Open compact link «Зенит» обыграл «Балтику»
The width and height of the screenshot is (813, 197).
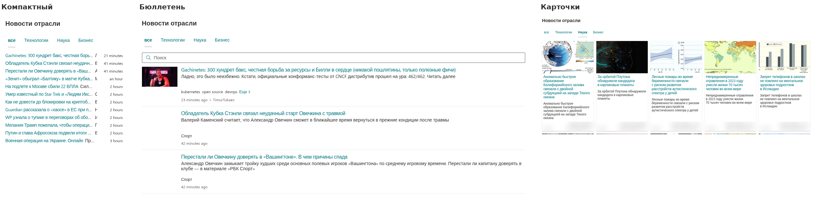49,79
